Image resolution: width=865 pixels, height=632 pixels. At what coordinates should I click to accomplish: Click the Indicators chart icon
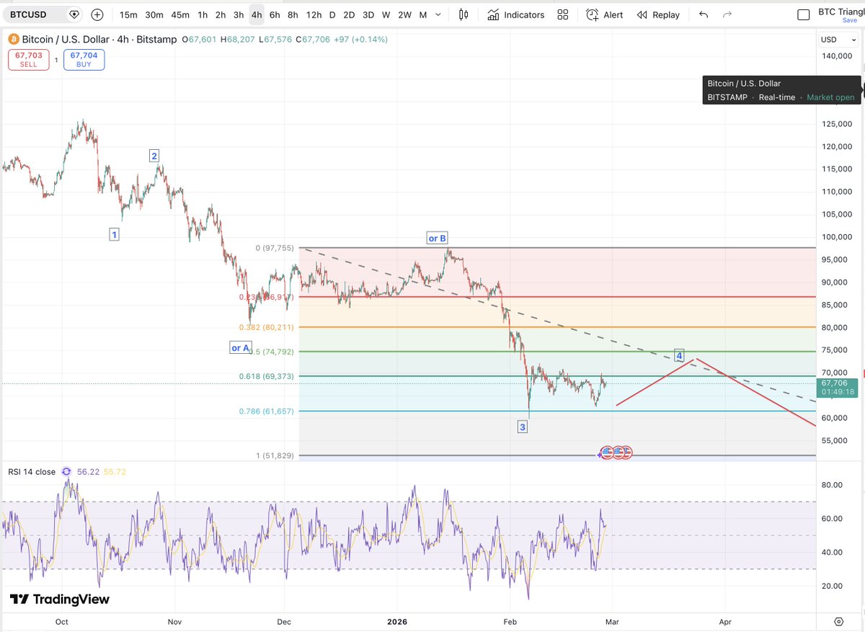click(x=493, y=14)
